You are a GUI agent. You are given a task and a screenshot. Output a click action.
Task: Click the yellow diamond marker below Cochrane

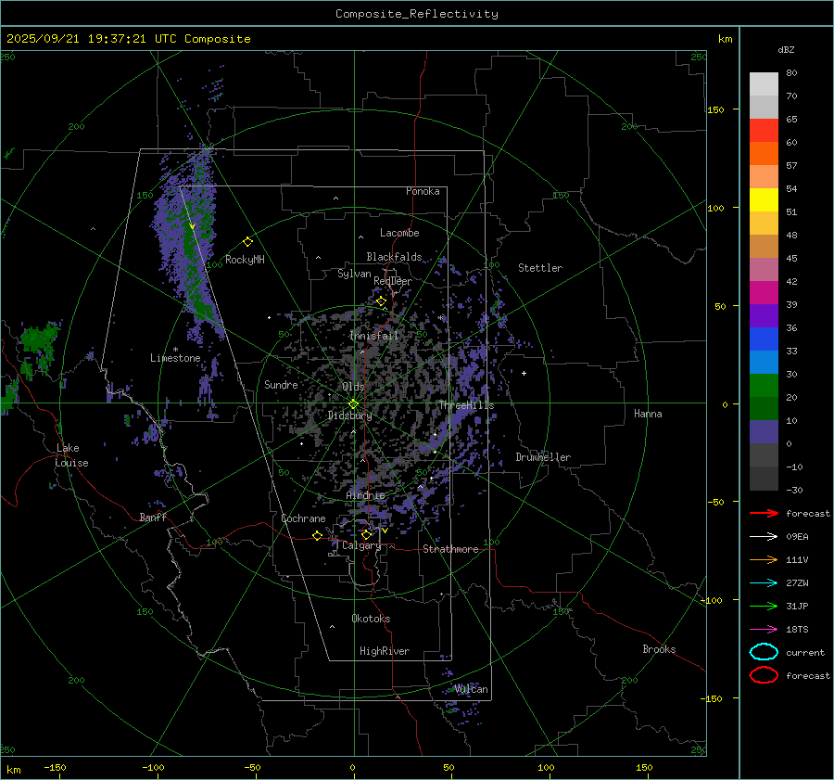317,535
